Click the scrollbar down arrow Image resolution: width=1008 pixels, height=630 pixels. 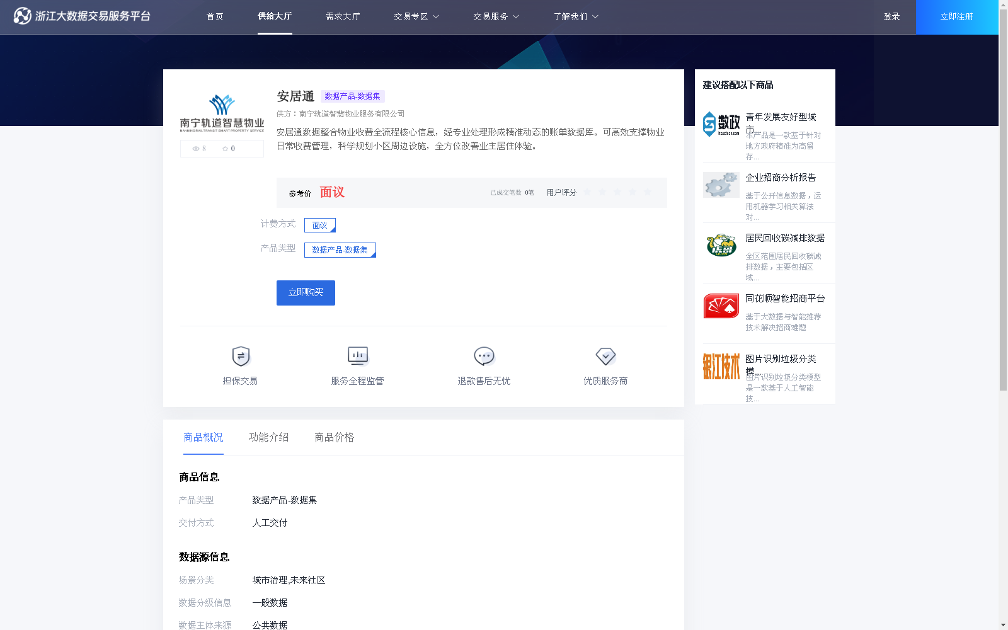(1003, 626)
